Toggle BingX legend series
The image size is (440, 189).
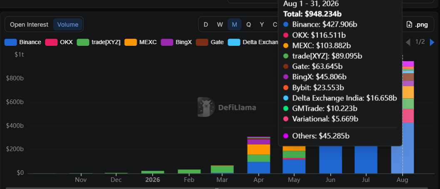(176, 42)
